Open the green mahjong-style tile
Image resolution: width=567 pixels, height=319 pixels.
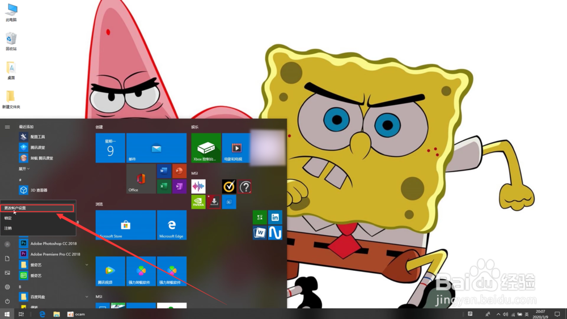[260, 218]
